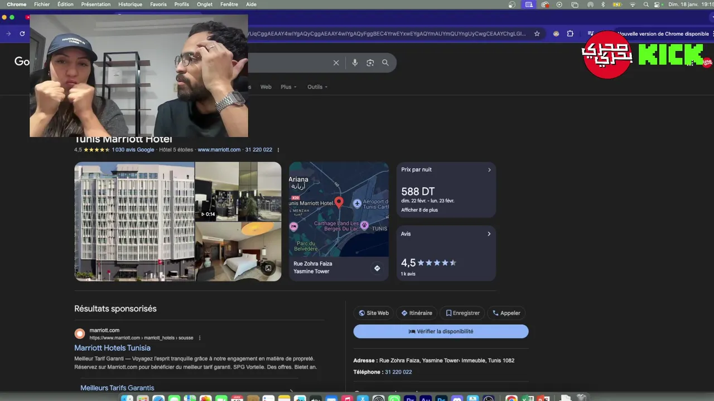
Task: Expand the Outils dropdown
Action: click(x=317, y=87)
